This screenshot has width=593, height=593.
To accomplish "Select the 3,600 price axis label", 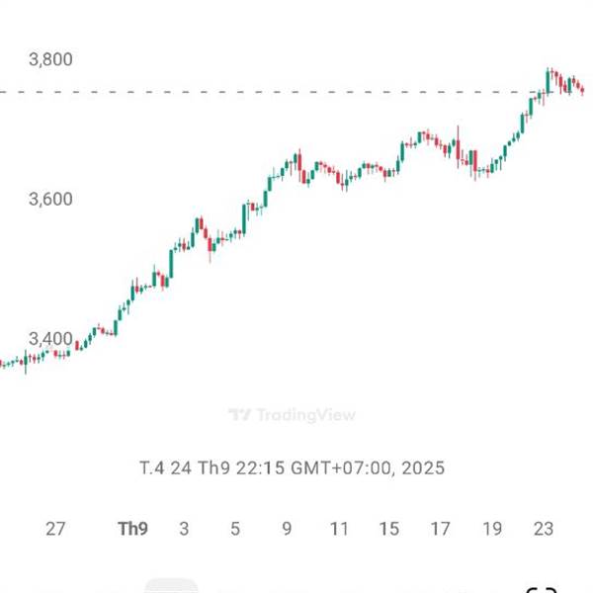I will coord(51,199).
